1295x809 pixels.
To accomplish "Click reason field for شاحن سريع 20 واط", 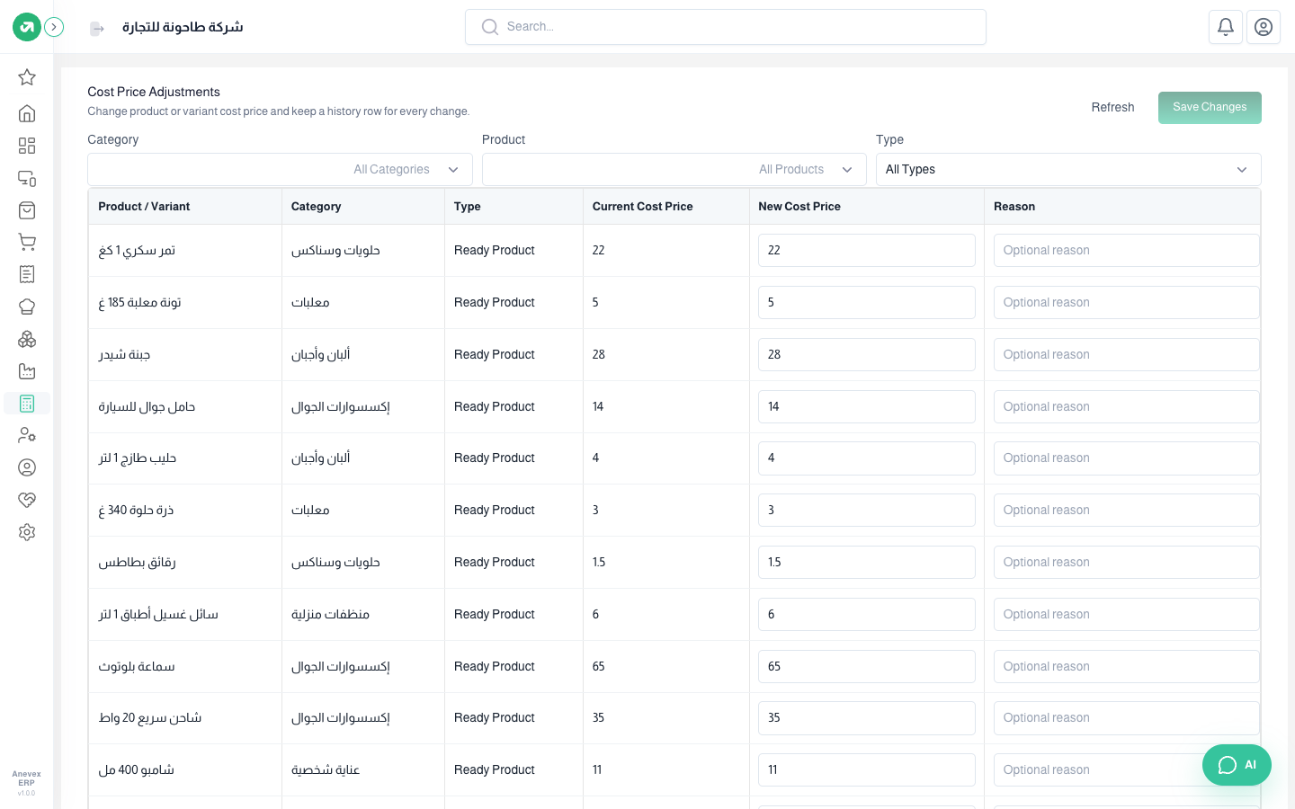I will pos(1126,718).
